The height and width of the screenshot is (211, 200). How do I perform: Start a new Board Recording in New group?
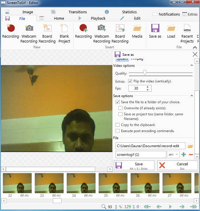pos(47,34)
